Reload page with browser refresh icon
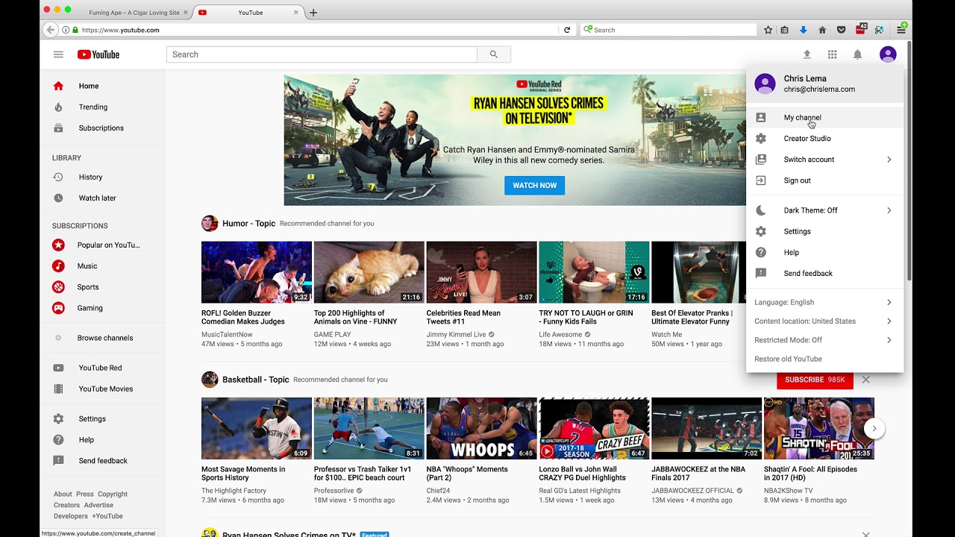 pyautogui.click(x=567, y=30)
